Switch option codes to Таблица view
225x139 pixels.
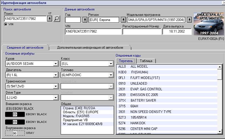coord(146,61)
